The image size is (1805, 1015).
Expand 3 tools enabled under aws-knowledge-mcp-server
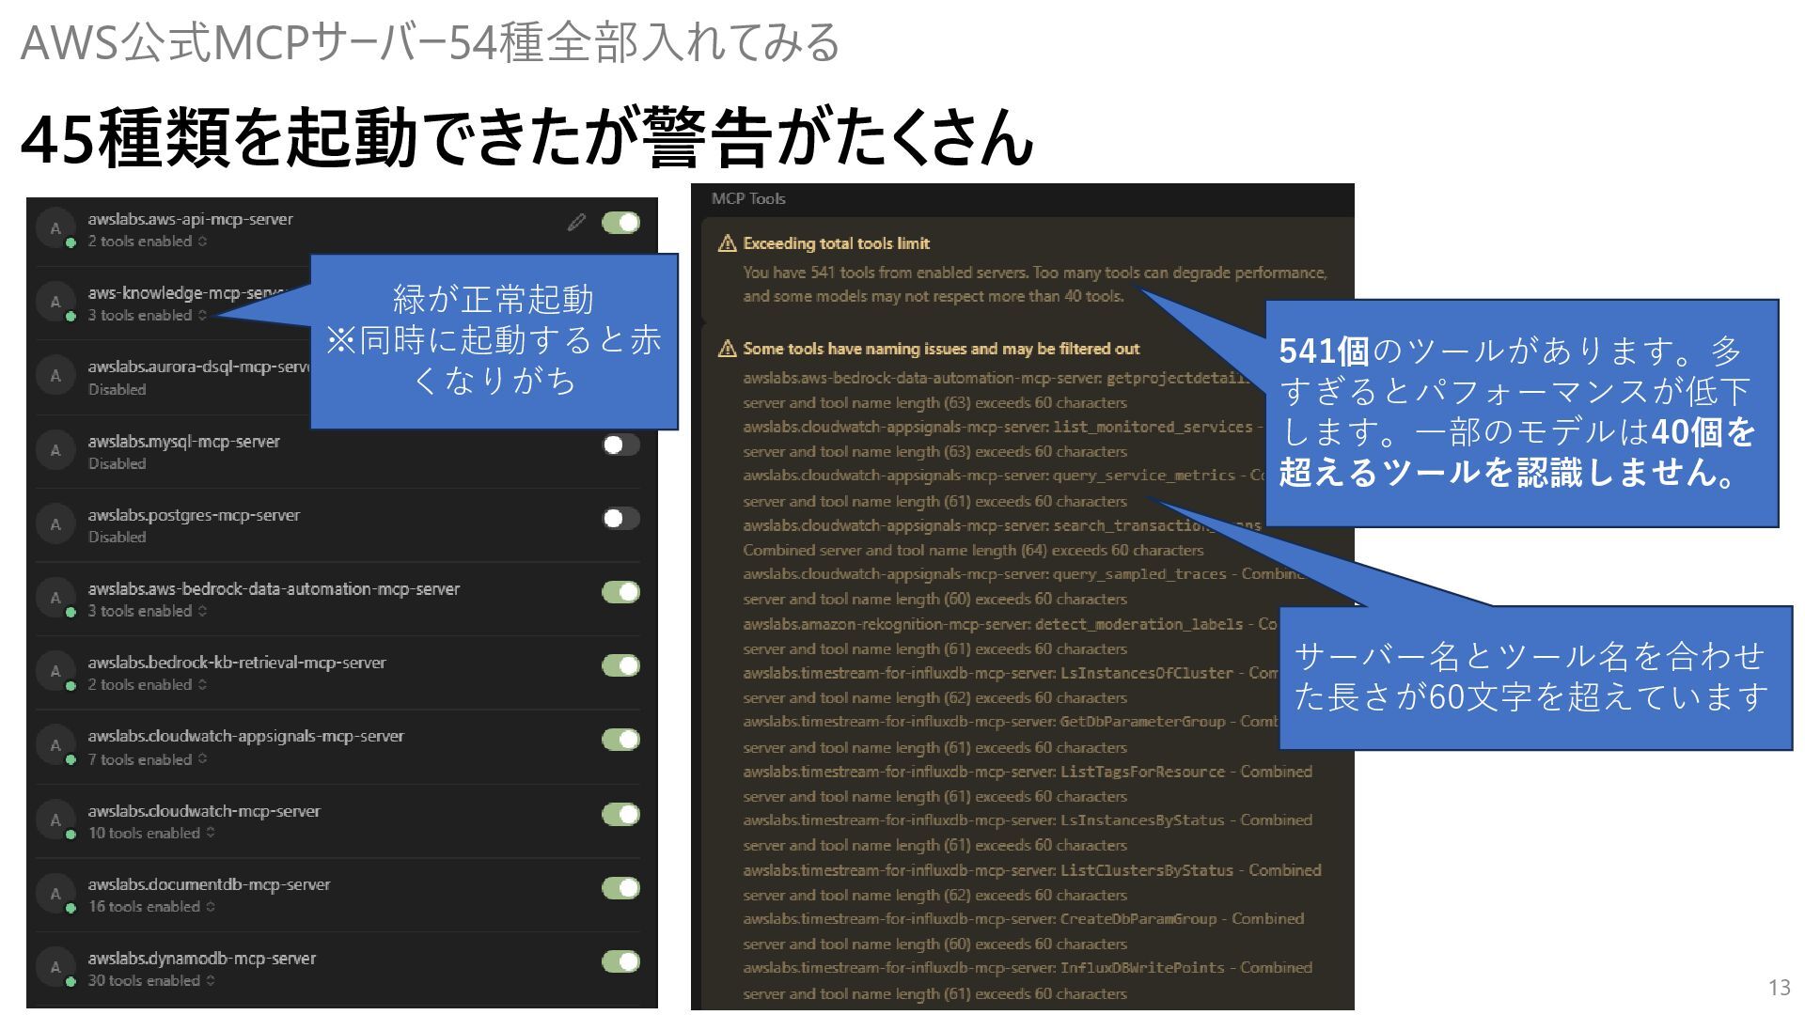(x=148, y=316)
